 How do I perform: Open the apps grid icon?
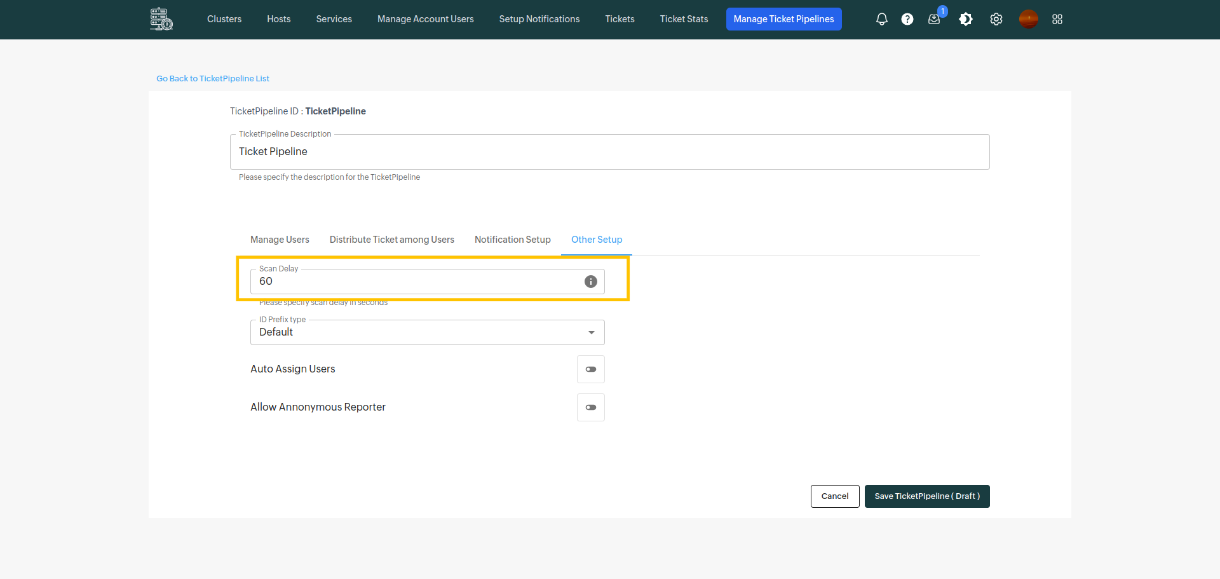1057,19
